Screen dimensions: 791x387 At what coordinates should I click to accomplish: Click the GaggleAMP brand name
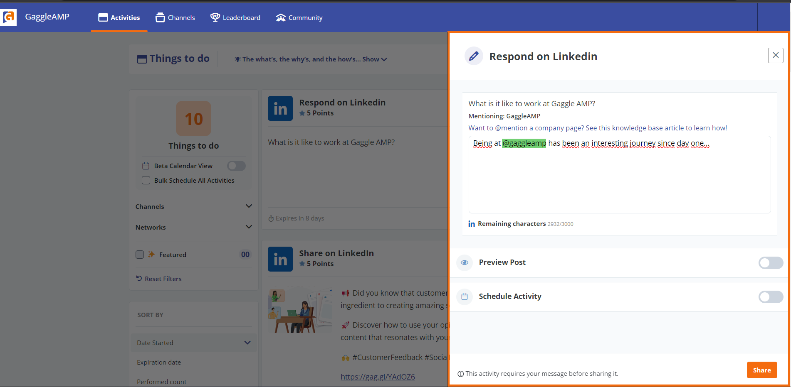(47, 17)
